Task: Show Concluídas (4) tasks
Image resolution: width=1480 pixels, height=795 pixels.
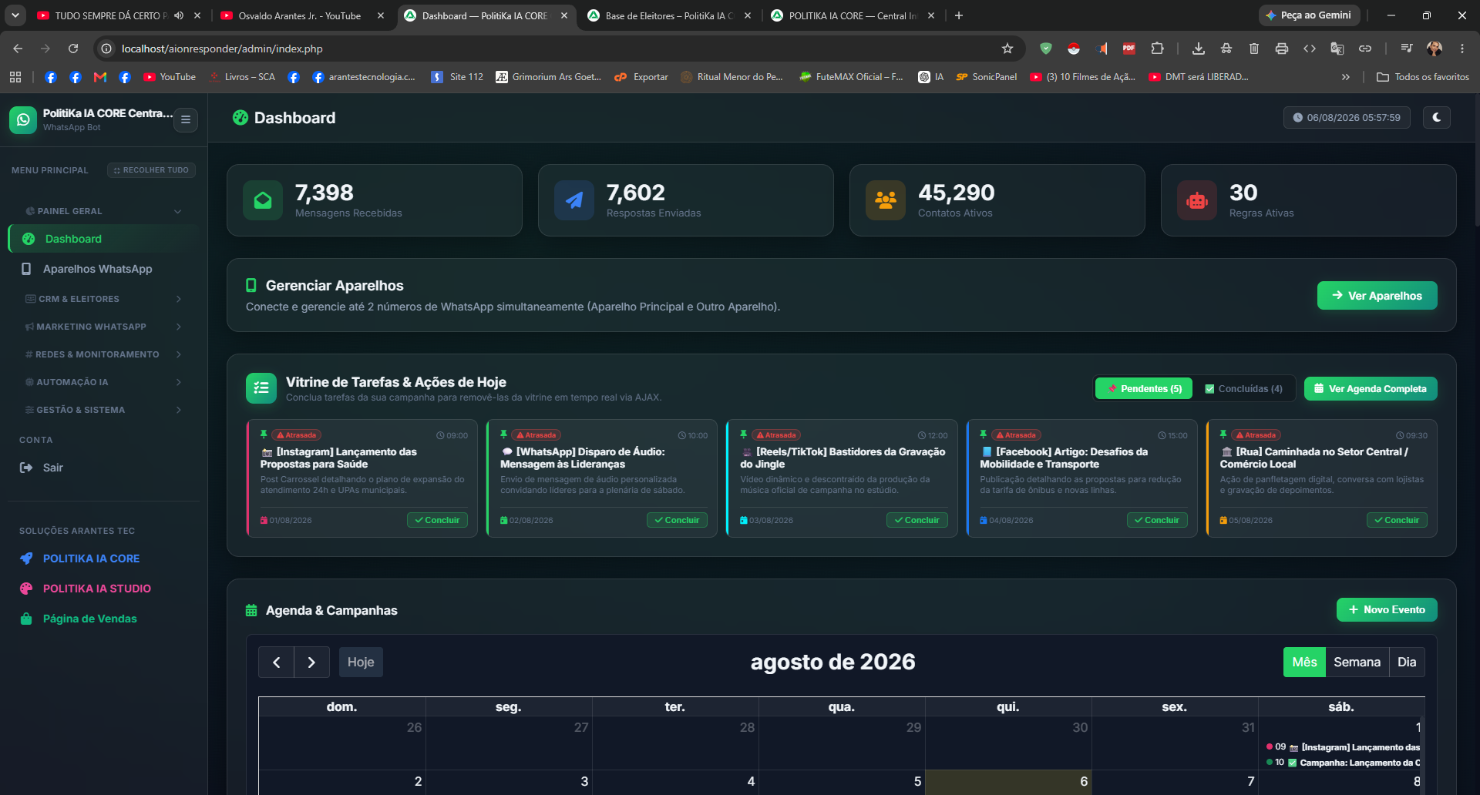Action: click(x=1243, y=389)
